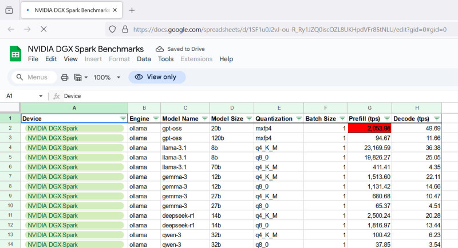This screenshot has width=458, height=248.
Task: Select the red cell 2,053.98
Action: [x=369, y=128]
